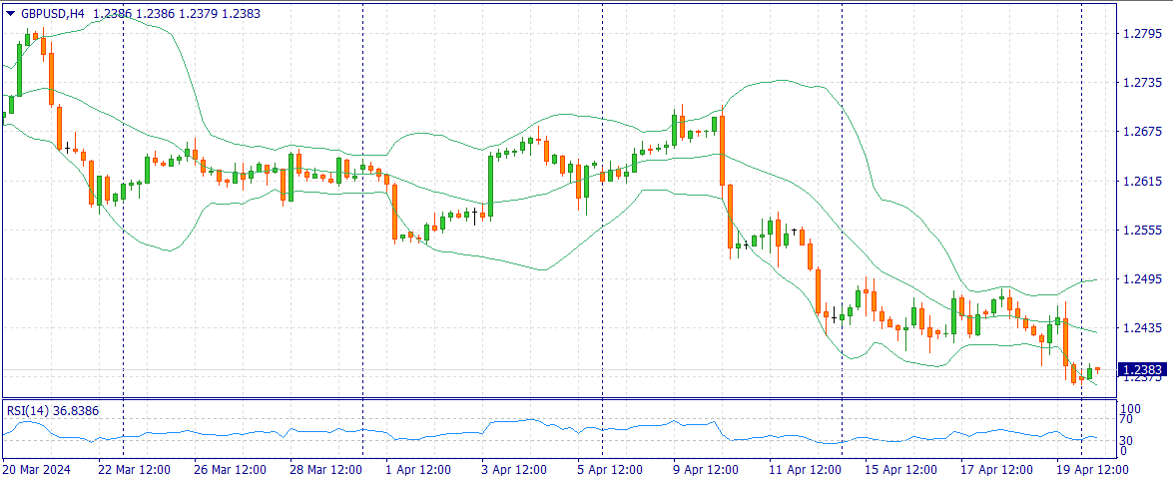Image resolution: width=1173 pixels, height=482 pixels.
Task: Select the long orange candle after 9 Apr
Action: [x=722, y=150]
